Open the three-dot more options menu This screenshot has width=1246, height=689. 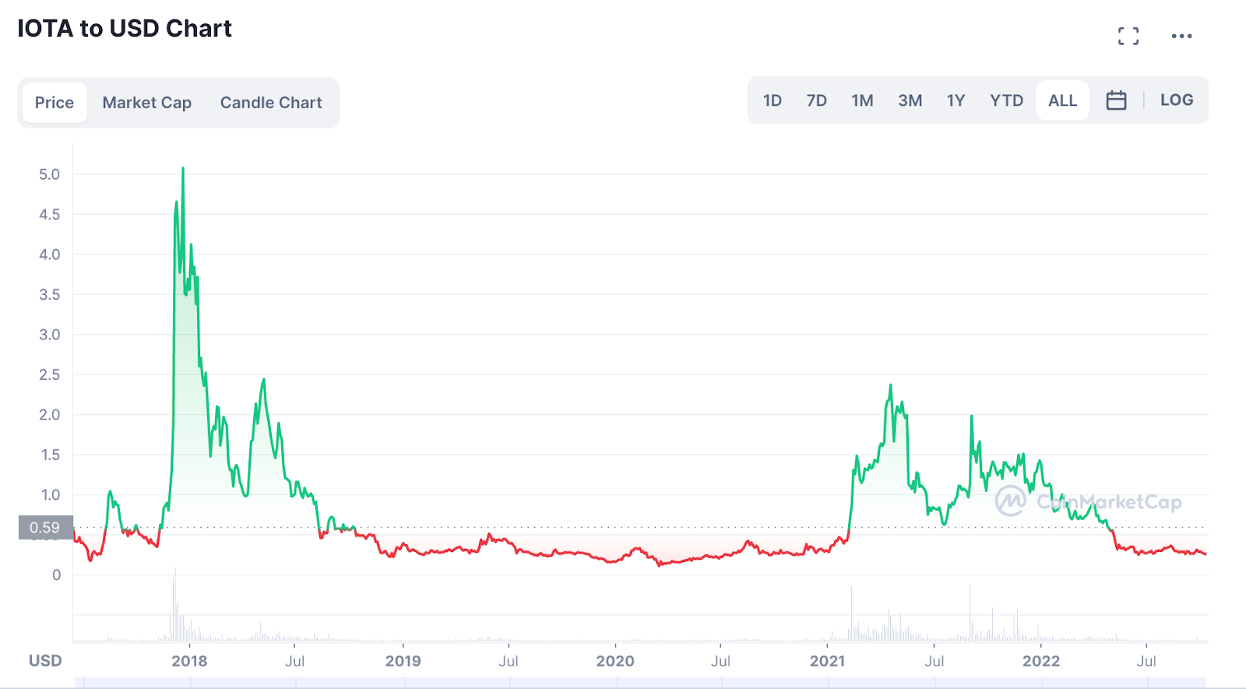pyautogui.click(x=1181, y=36)
